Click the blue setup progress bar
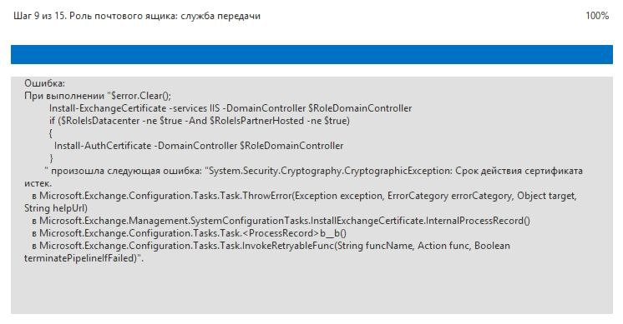This screenshot has height=324, width=623. (x=311, y=54)
